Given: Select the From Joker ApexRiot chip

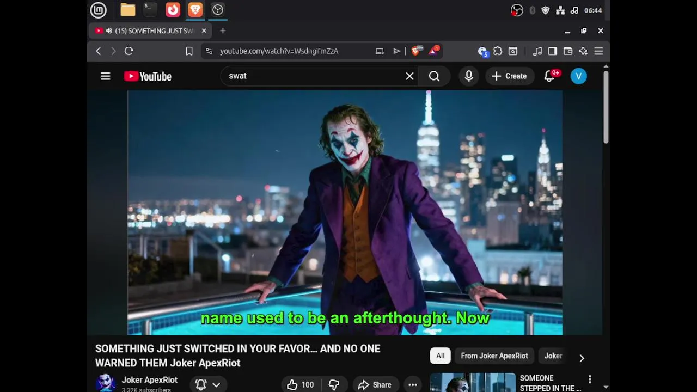Looking at the screenshot, I should click(x=494, y=356).
